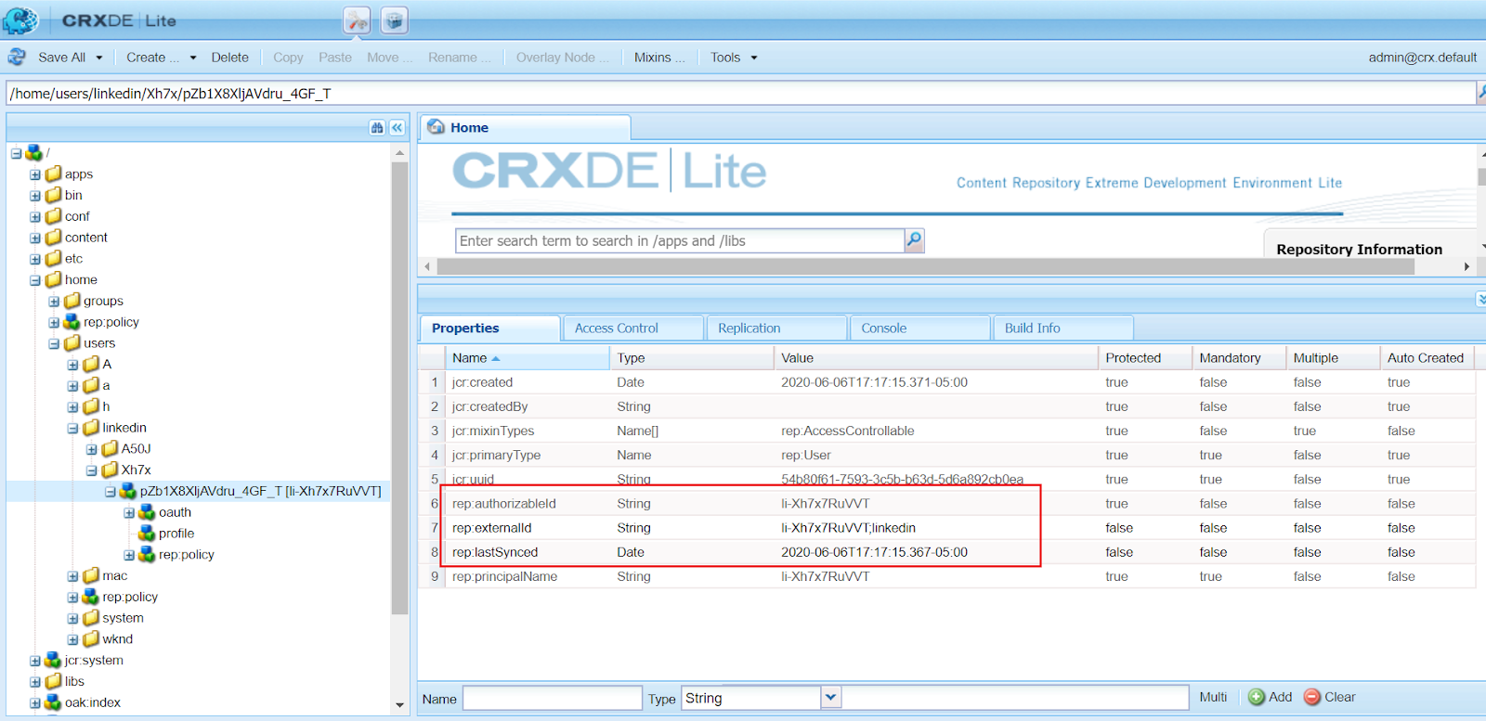Select the oak:index node icon
This screenshot has height=721, width=1486.
coord(53,702)
